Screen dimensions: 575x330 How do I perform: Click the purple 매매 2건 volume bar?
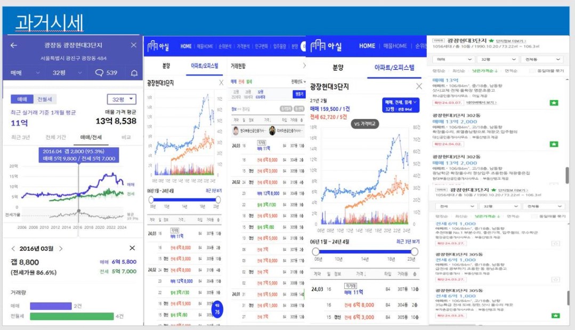[x=51, y=306]
